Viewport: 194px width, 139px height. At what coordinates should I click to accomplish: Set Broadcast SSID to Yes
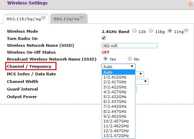click(105, 58)
